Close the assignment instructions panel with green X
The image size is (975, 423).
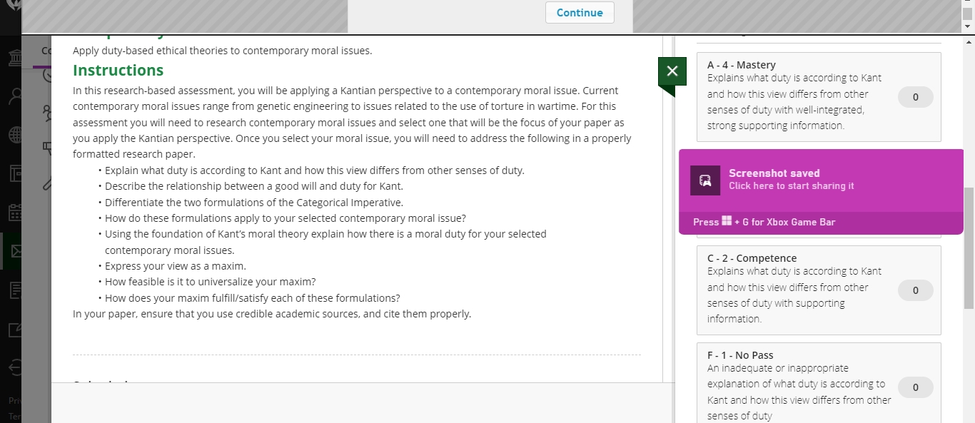click(x=672, y=71)
